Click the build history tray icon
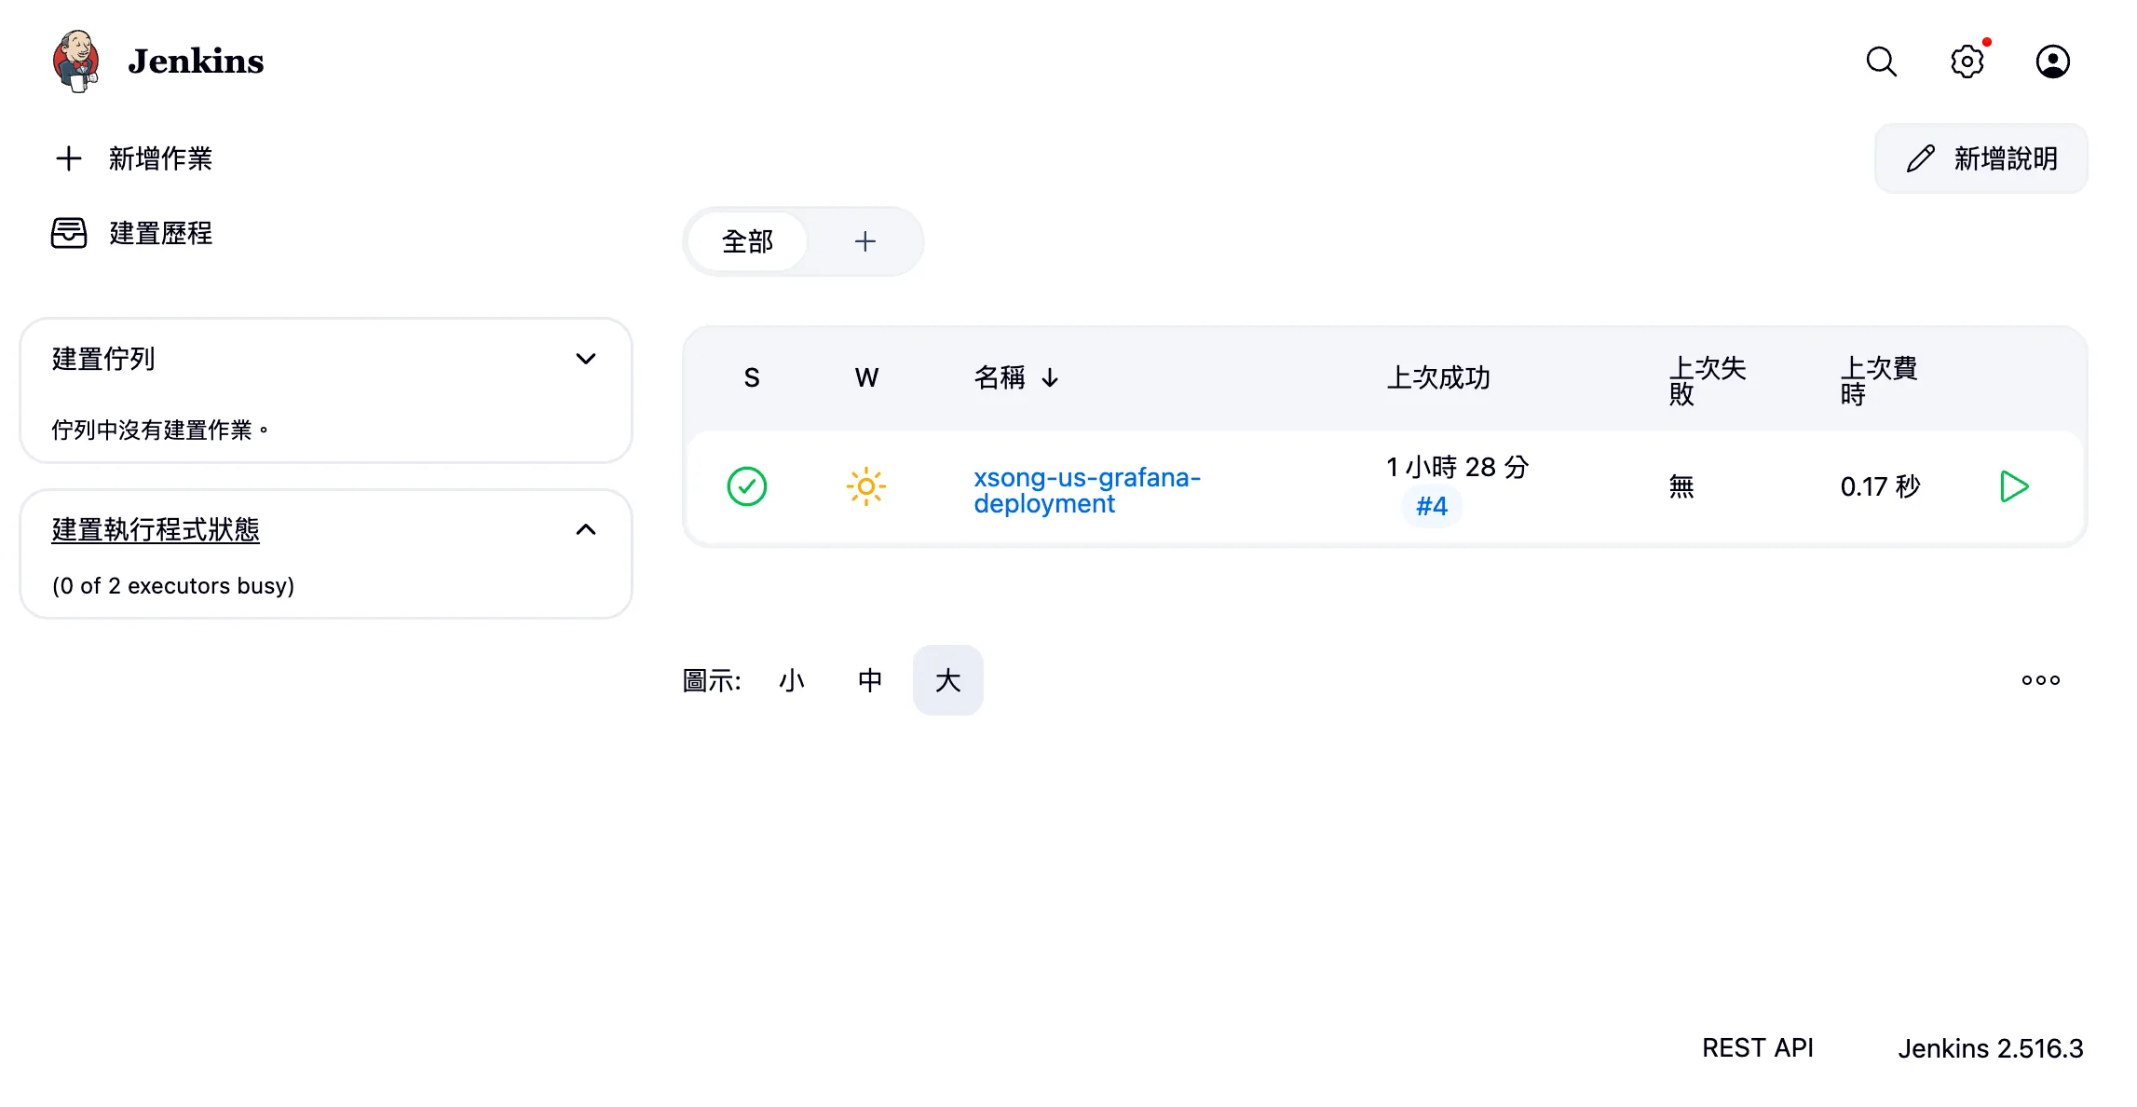Image resolution: width=2137 pixels, height=1107 pixels. (69, 233)
